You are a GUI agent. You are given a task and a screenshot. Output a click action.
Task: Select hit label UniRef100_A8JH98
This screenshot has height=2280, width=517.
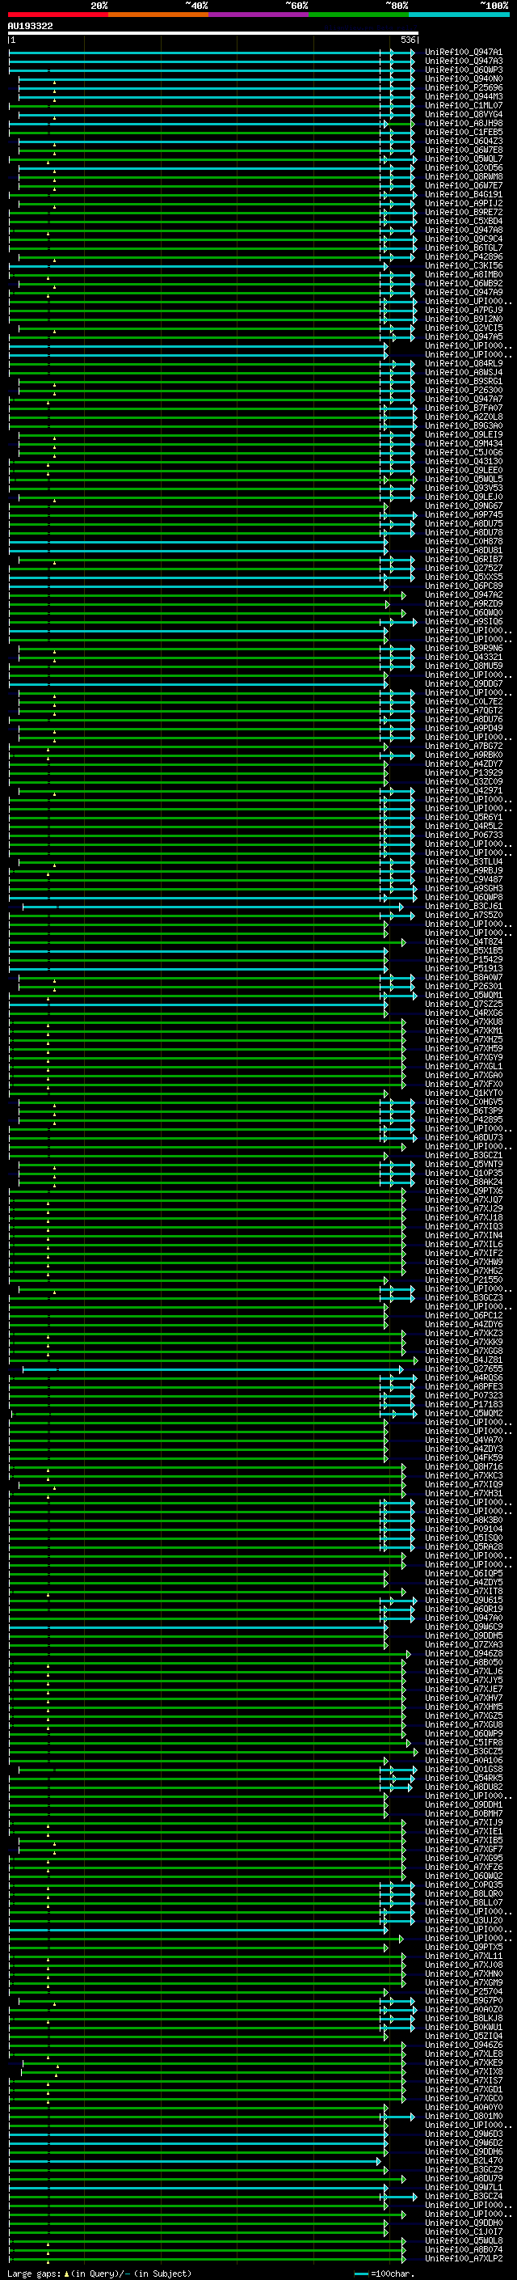coord(463,123)
